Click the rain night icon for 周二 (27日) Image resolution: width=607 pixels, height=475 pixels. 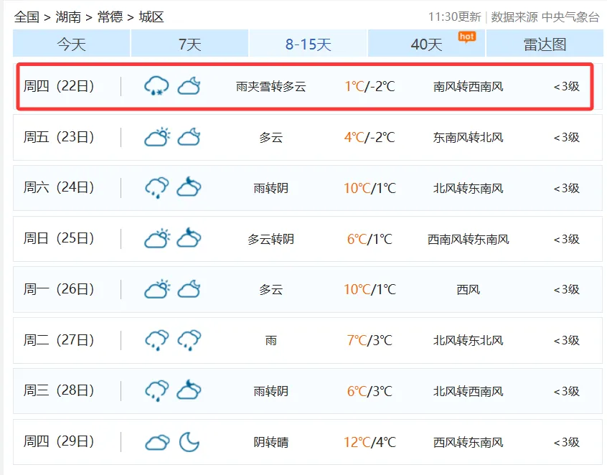point(189,340)
